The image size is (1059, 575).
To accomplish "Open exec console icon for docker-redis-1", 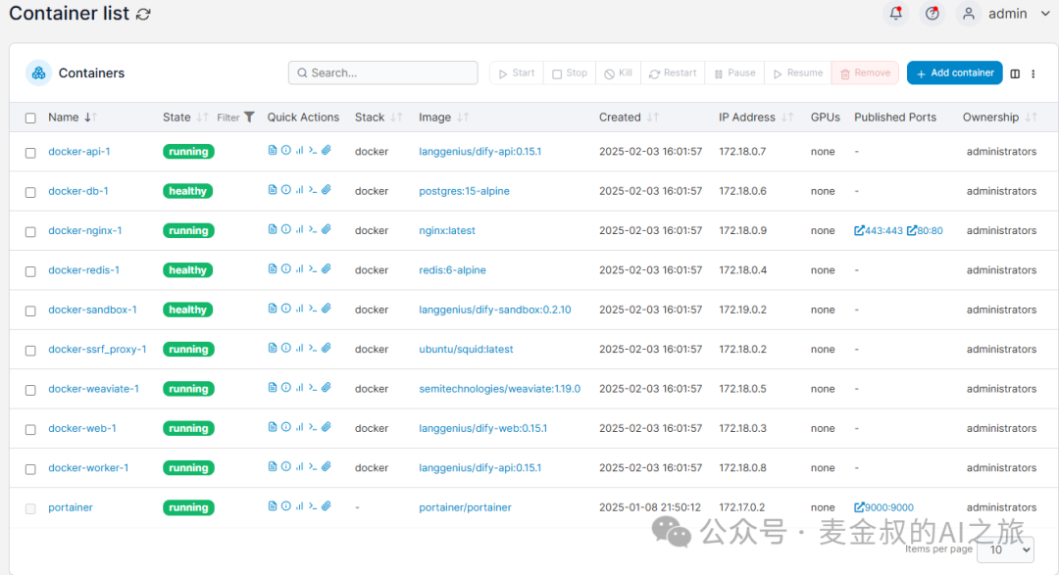I will pyautogui.click(x=313, y=269).
